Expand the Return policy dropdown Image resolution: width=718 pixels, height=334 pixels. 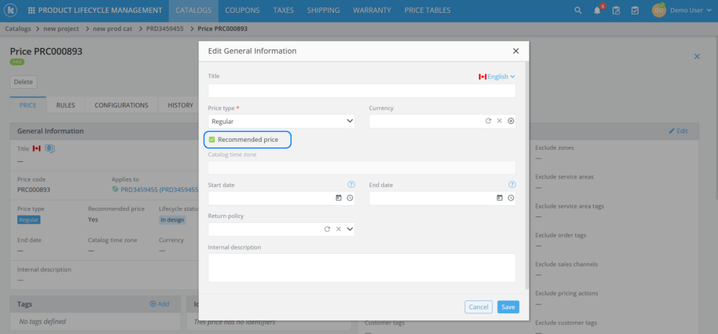point(350,229)
